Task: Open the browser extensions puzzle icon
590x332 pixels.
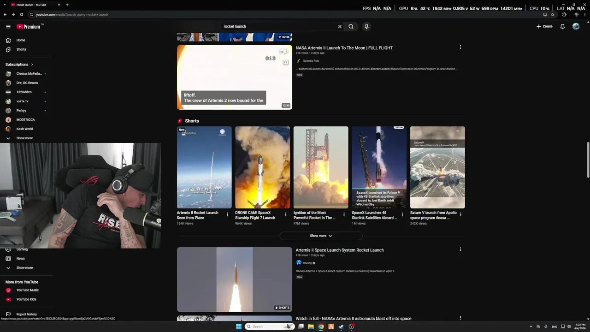Action: (564, 14)
